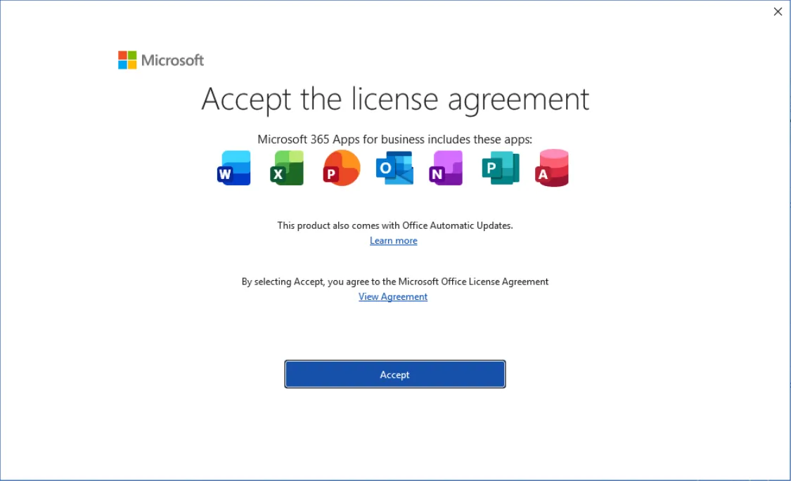
Task: Click the Access app icon
Action: [x=552, y=168]
